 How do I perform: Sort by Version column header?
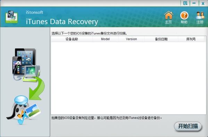point(131,39)
